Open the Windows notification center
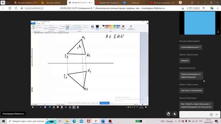The height and width of the screenshot is (124, 221). [x=217, y=121]
